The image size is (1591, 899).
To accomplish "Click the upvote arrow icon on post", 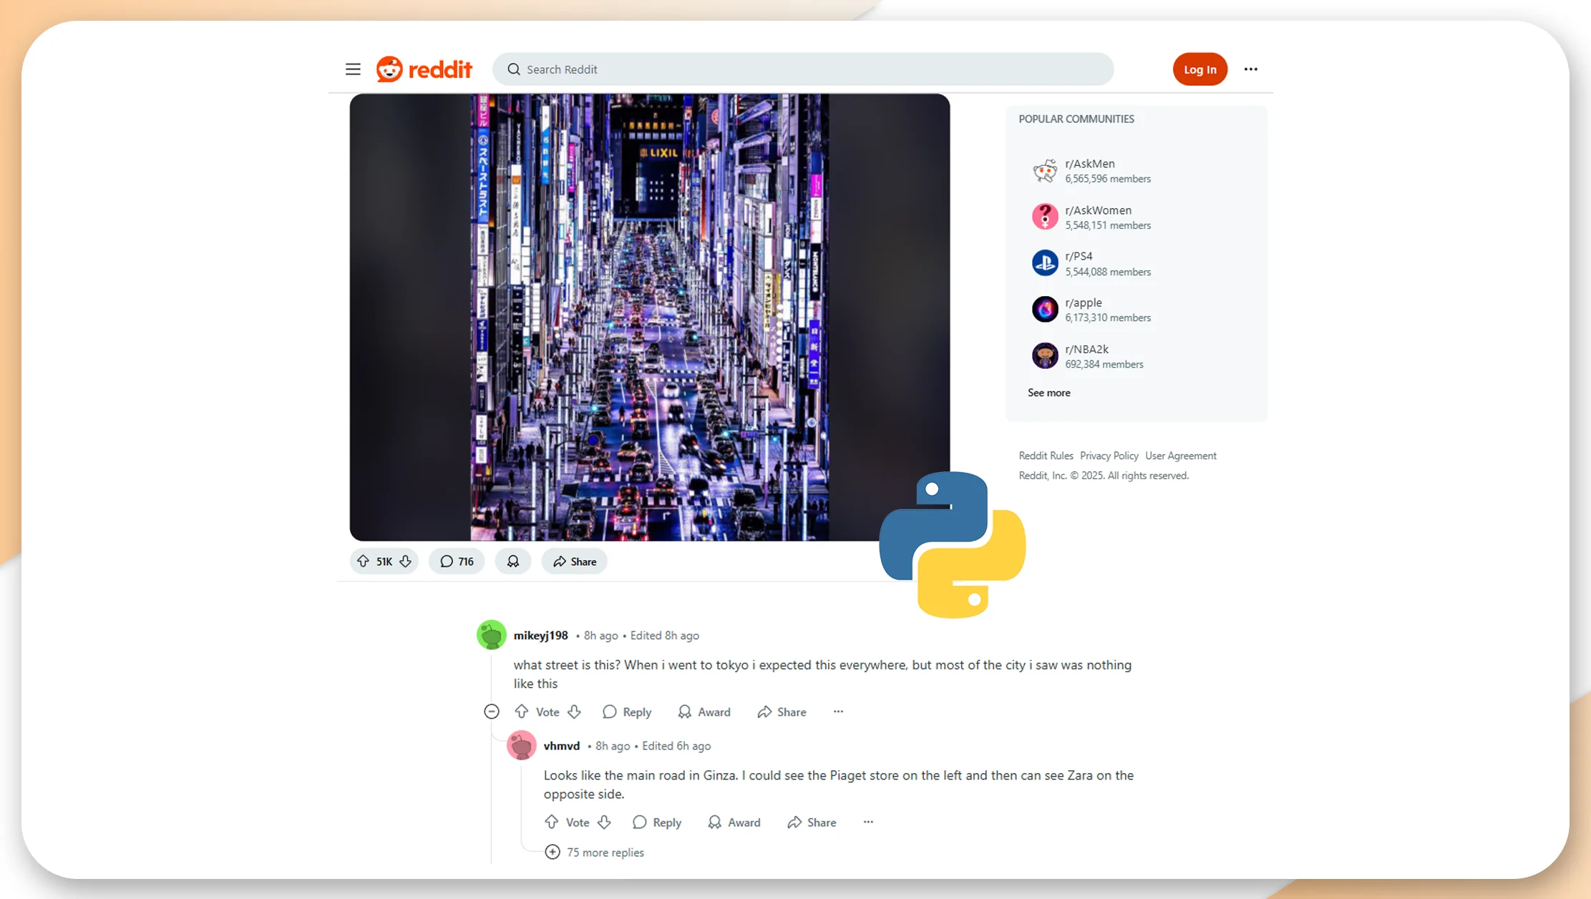I will 363,561.
